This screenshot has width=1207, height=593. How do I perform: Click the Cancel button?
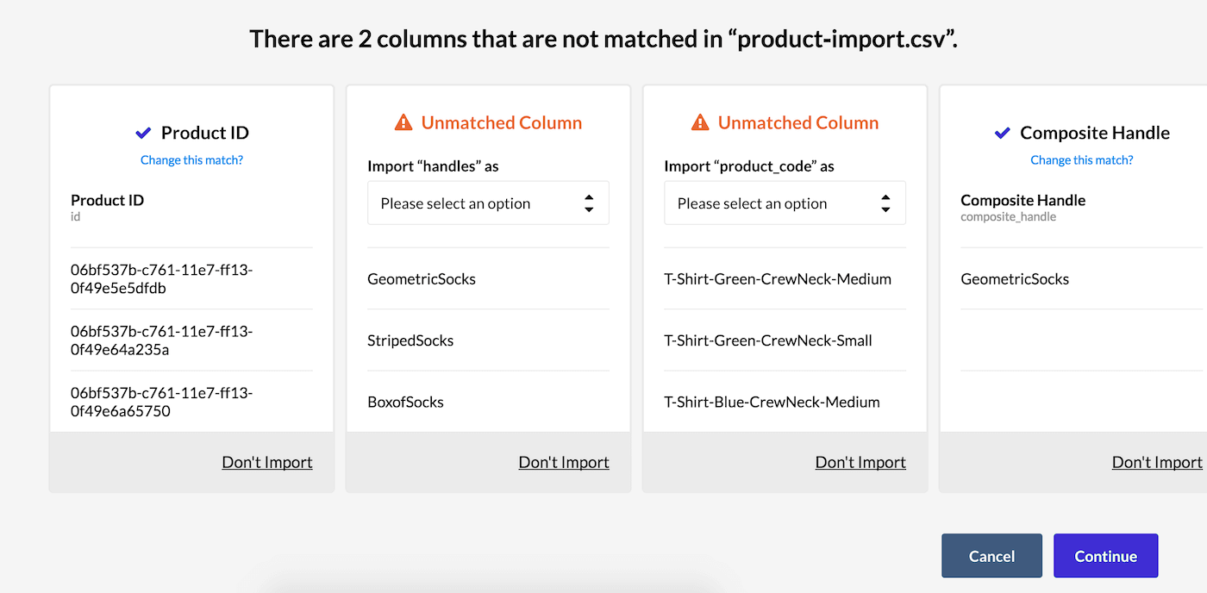point(991,556)
